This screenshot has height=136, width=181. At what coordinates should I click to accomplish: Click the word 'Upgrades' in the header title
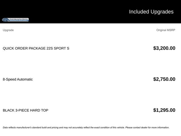pos(162,12)
